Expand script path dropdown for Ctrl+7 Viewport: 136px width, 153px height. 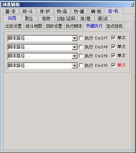click(x=74, y=38)
